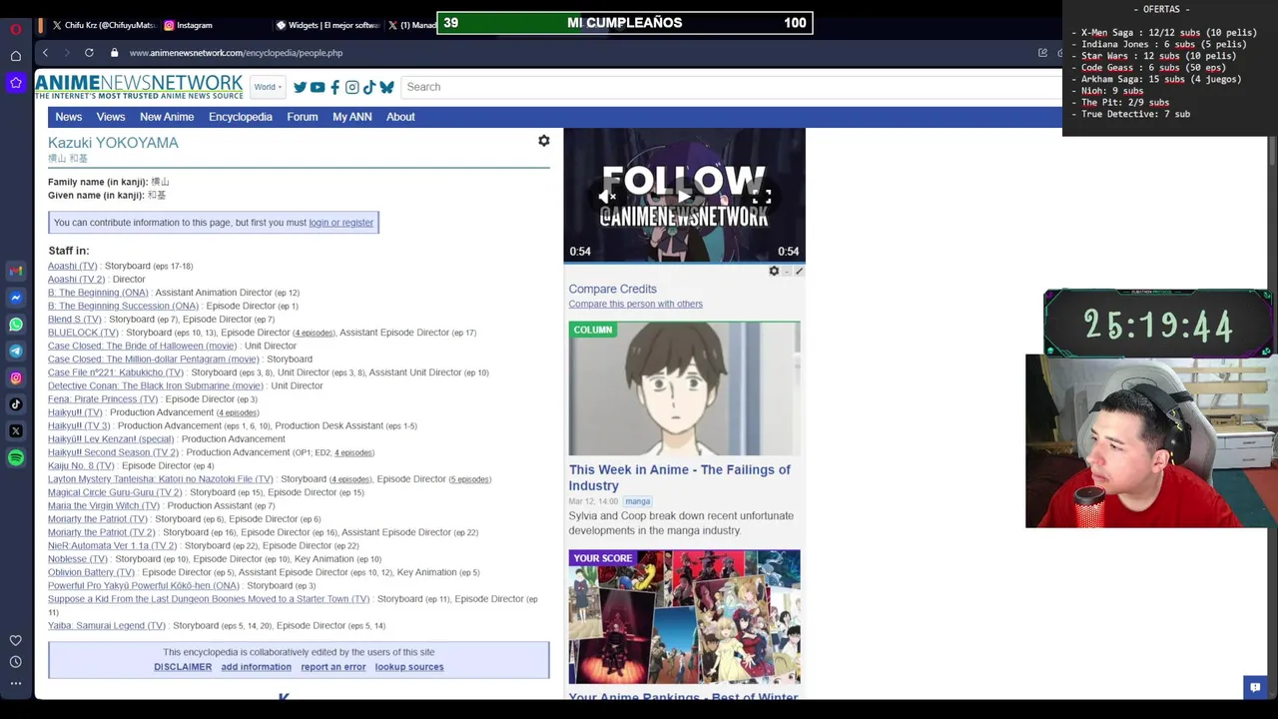1278x719 pixels.
Task: Open the My ANN menu
Action: pos(352,117)
